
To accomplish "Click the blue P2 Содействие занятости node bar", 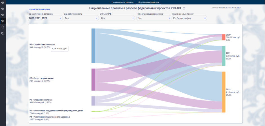I will [x=93, y=46].
